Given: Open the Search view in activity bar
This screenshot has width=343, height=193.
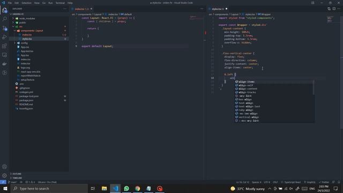Looking at the screenshot, I should pyautogui.click(x=4, y=19).
